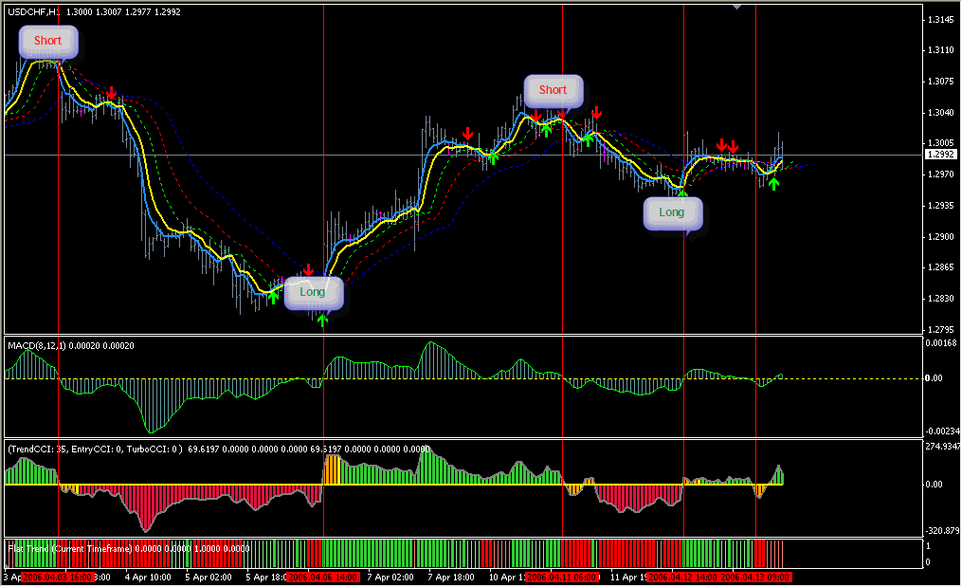
Task: Click the last green buy arrow on the chart
Action: [x=773, y=183]
